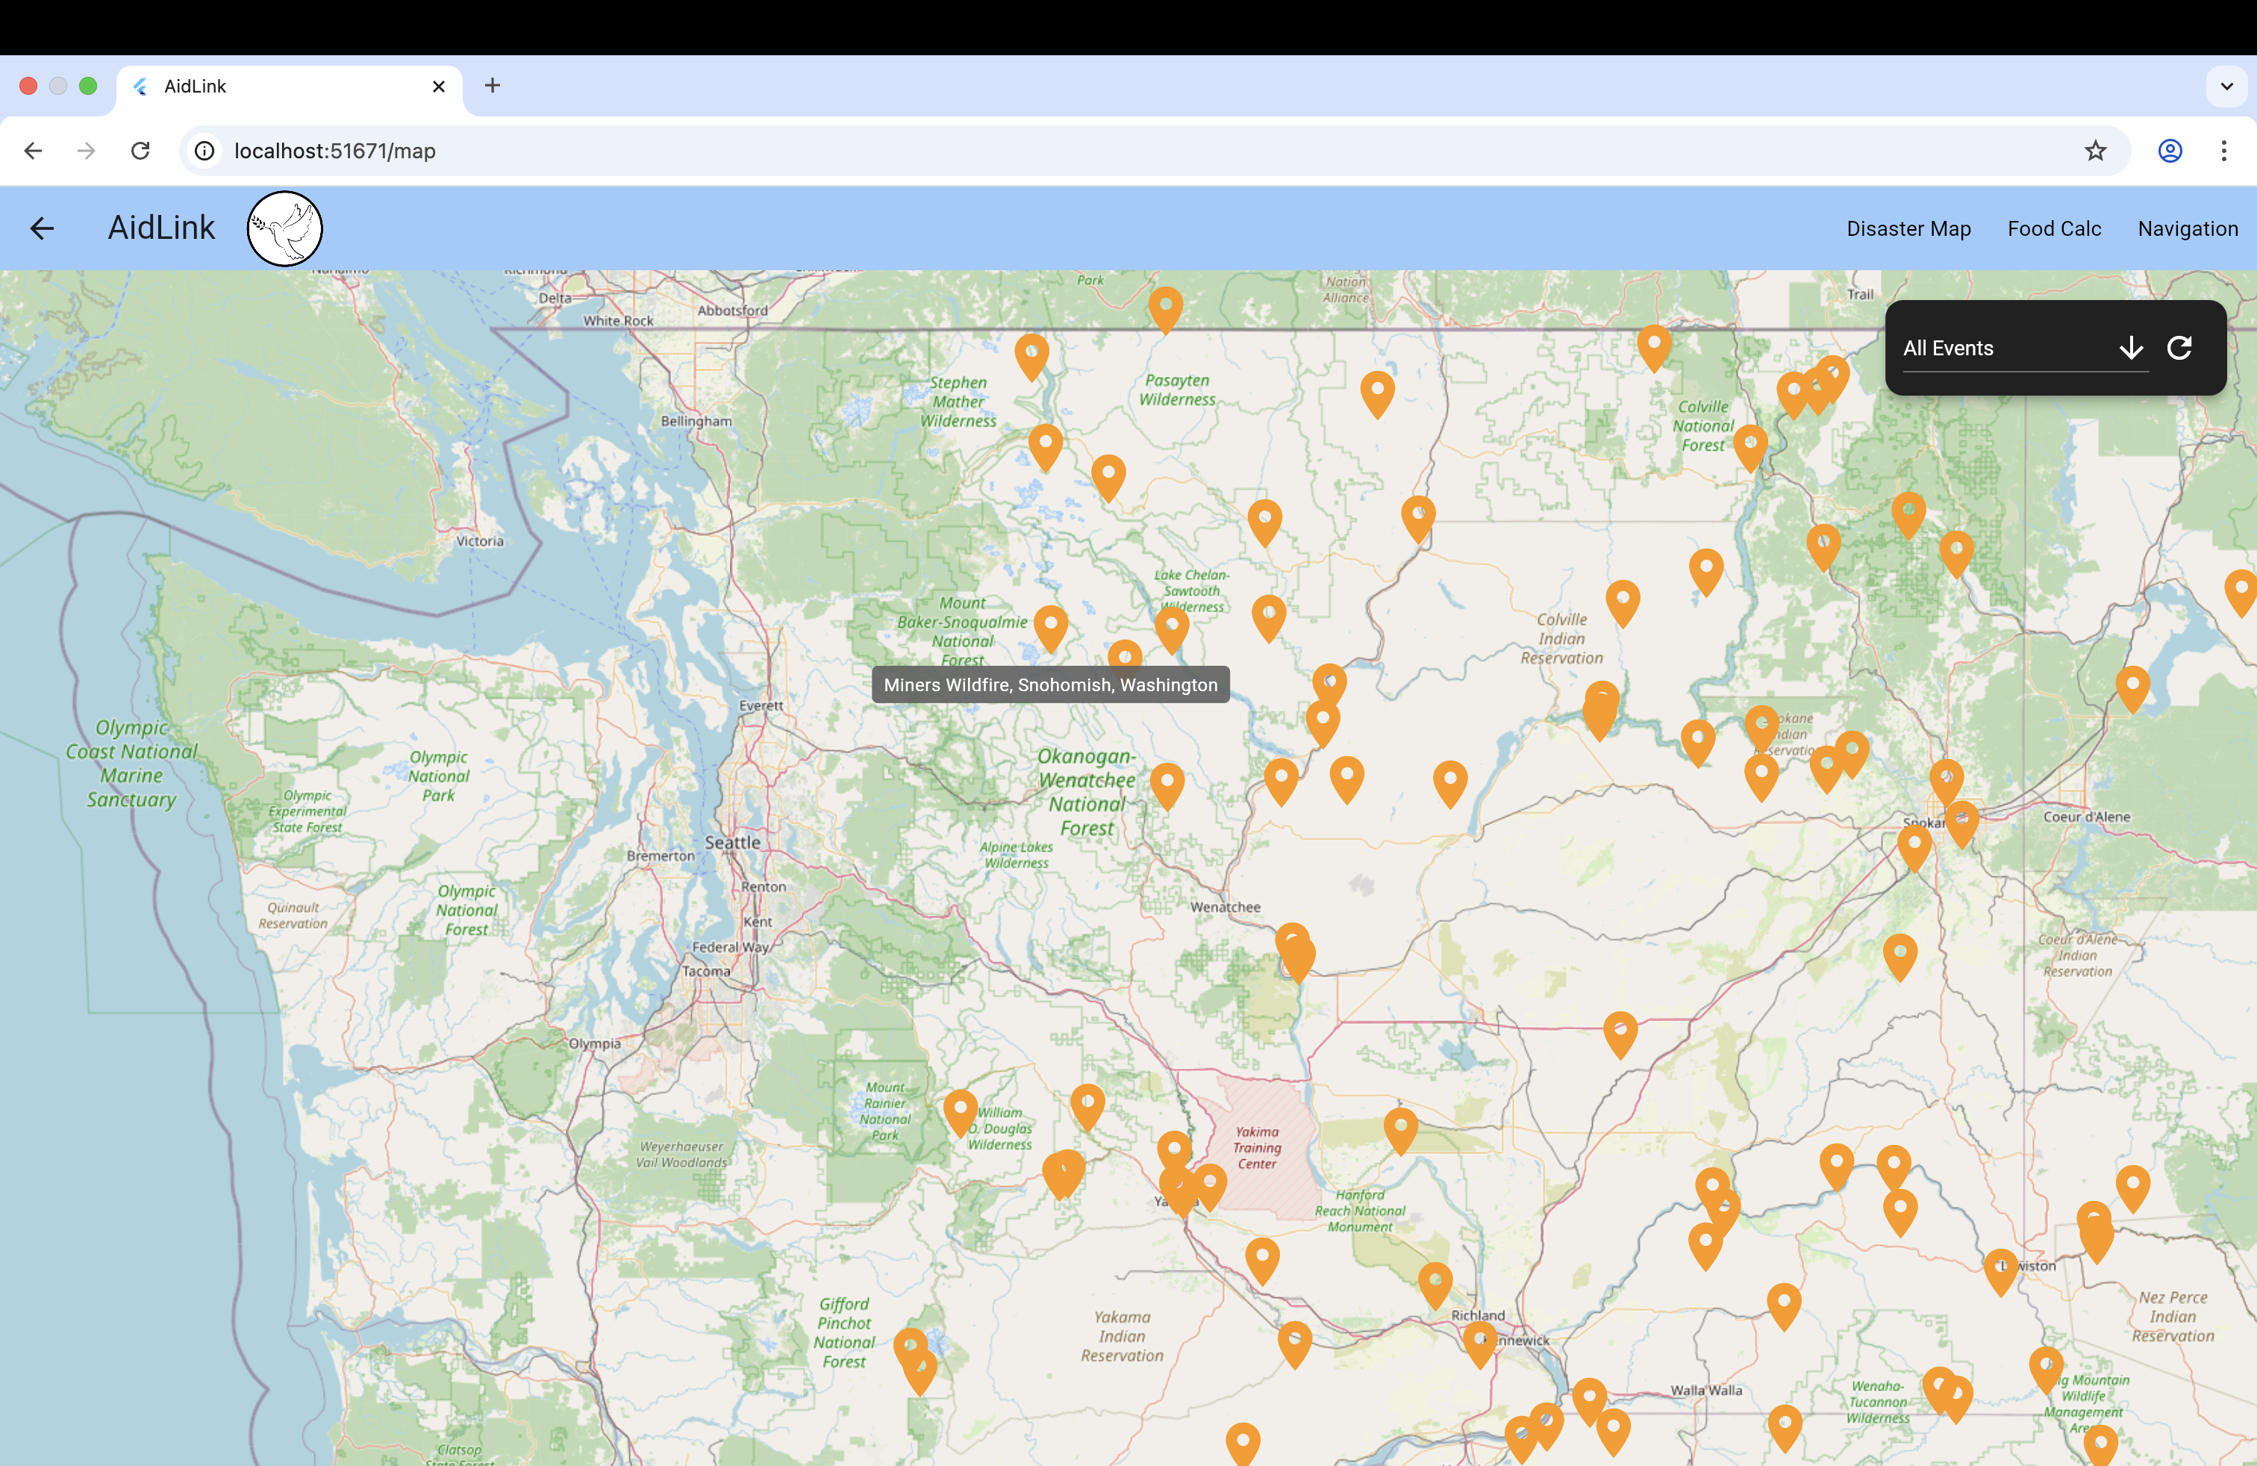
Task: Open the Disaster Map tab
Action: pyautogui.click(x=1908, y=228)
